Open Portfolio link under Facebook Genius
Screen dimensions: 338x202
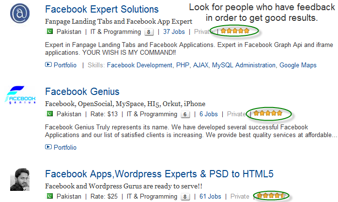tap(61, 147)
